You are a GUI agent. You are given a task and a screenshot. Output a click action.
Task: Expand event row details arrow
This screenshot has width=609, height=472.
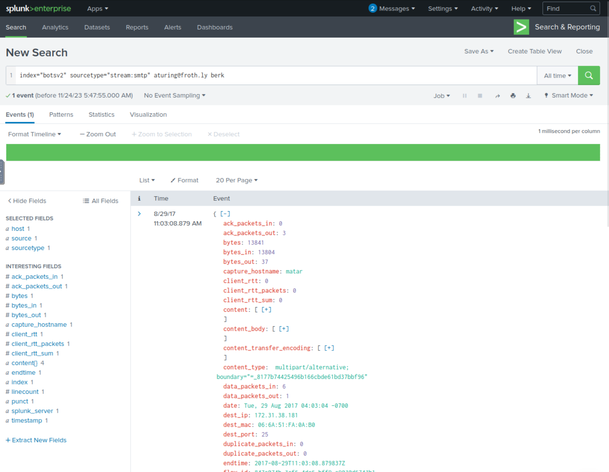pos(139,214)
